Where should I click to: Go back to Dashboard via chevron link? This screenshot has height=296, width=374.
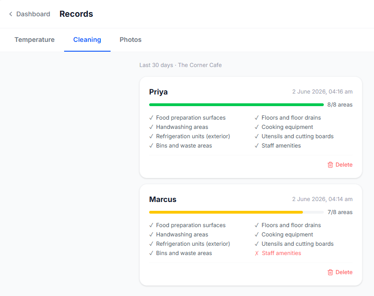click(30, 14)
